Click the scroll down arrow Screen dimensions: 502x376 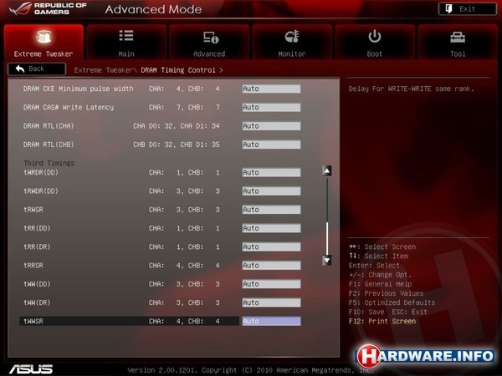click(327, 260)
